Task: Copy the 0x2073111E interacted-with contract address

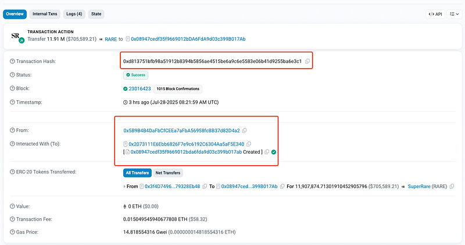Action: 249,144
